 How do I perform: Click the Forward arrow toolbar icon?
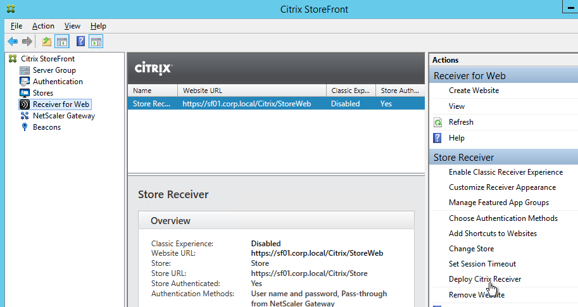[x=27, y=42]
